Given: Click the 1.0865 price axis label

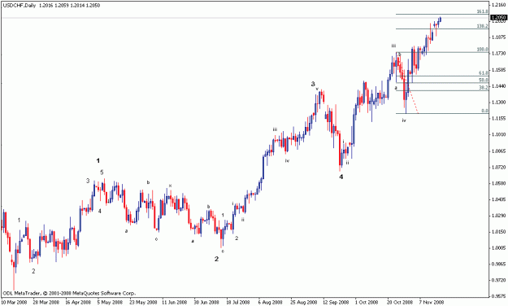Looking at the screenshot, I should (x=499, y=151).
